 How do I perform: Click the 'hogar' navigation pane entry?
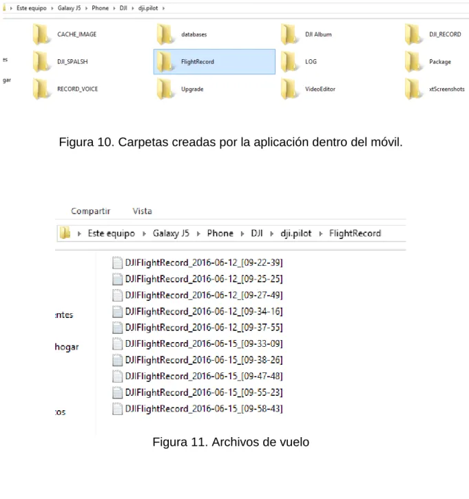[x=67, y=347]
